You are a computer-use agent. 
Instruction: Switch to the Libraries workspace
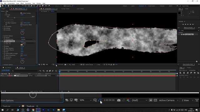pyautogui.click(x=162, y=6)
